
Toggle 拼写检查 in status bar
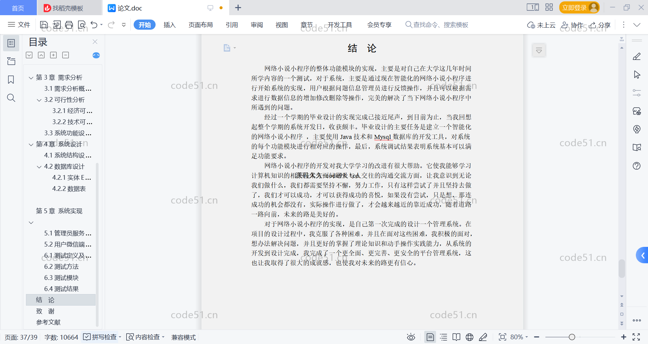coord(102,337)
